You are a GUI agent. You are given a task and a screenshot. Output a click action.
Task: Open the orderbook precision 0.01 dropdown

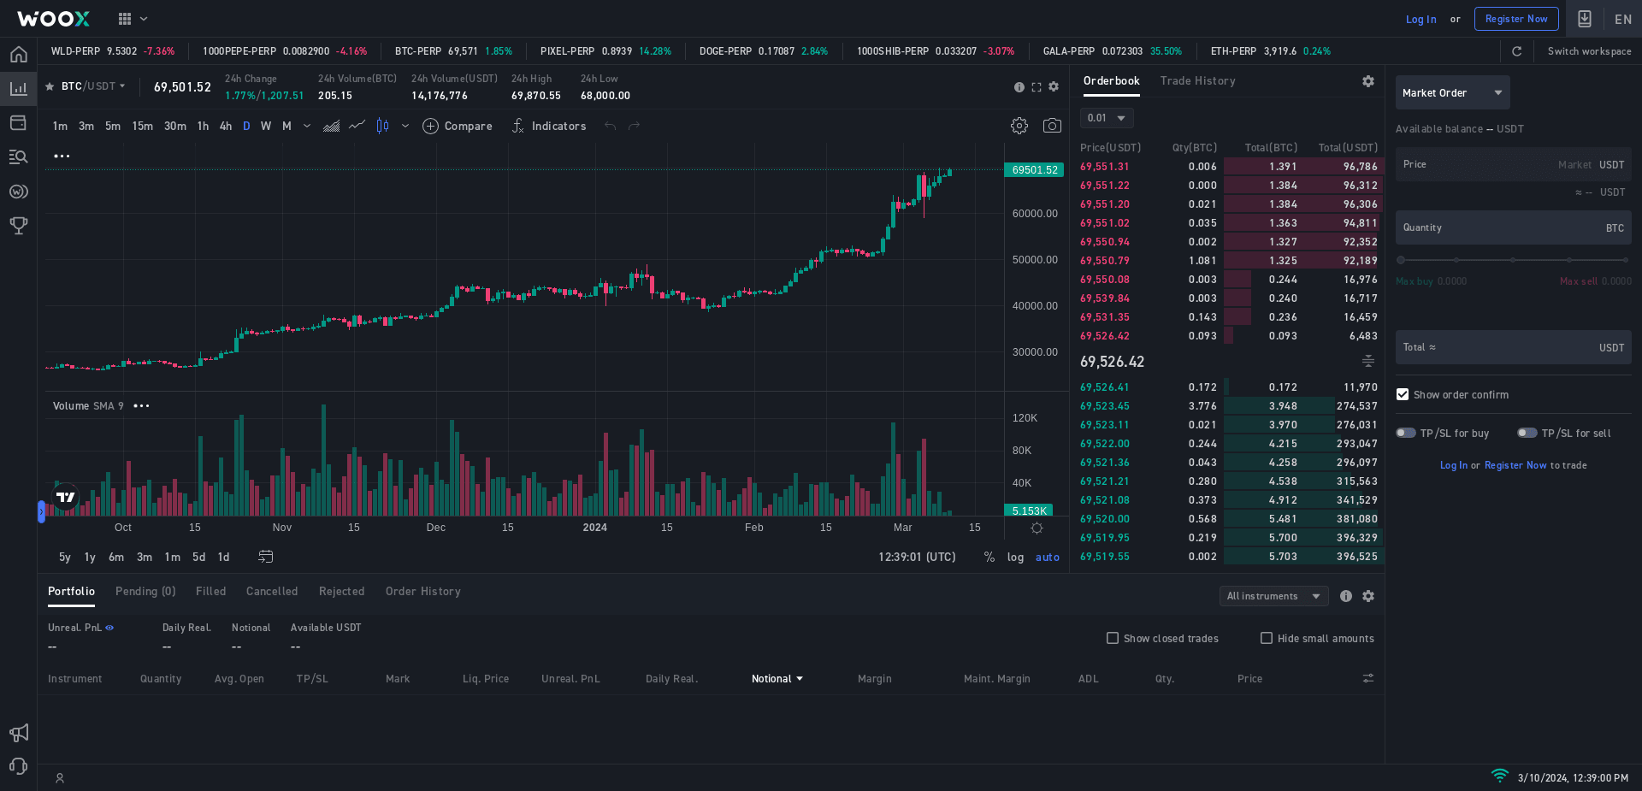(1106, 118)
